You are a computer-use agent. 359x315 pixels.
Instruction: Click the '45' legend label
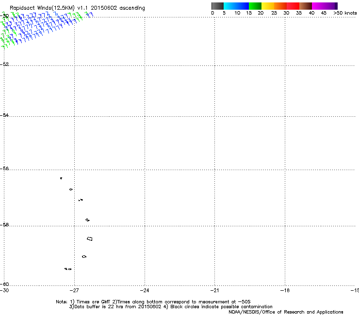click(324, 13)
